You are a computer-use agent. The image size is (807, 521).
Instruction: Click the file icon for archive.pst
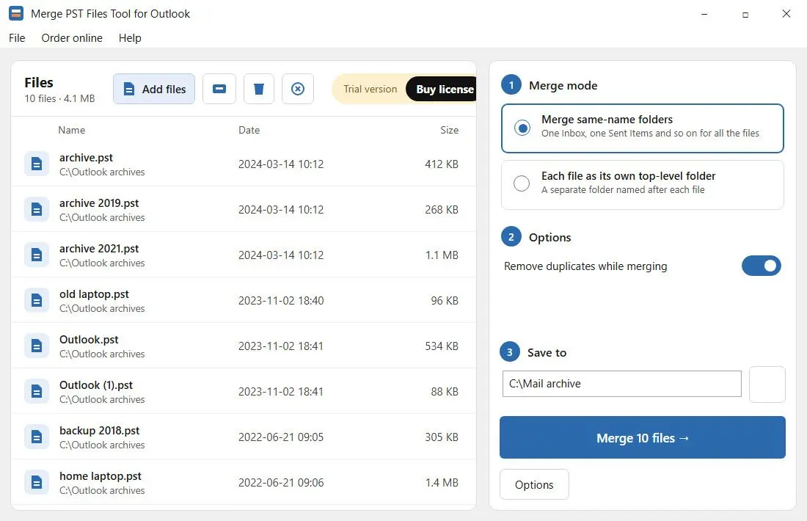point(37,164)
